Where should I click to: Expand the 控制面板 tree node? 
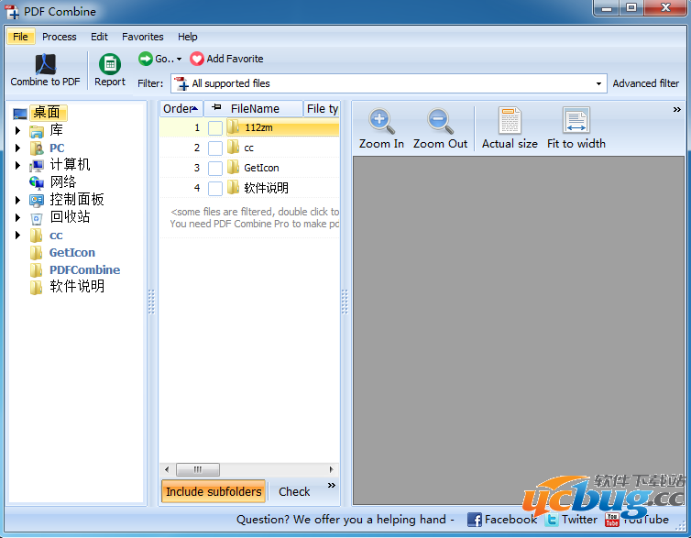[17, 201]
